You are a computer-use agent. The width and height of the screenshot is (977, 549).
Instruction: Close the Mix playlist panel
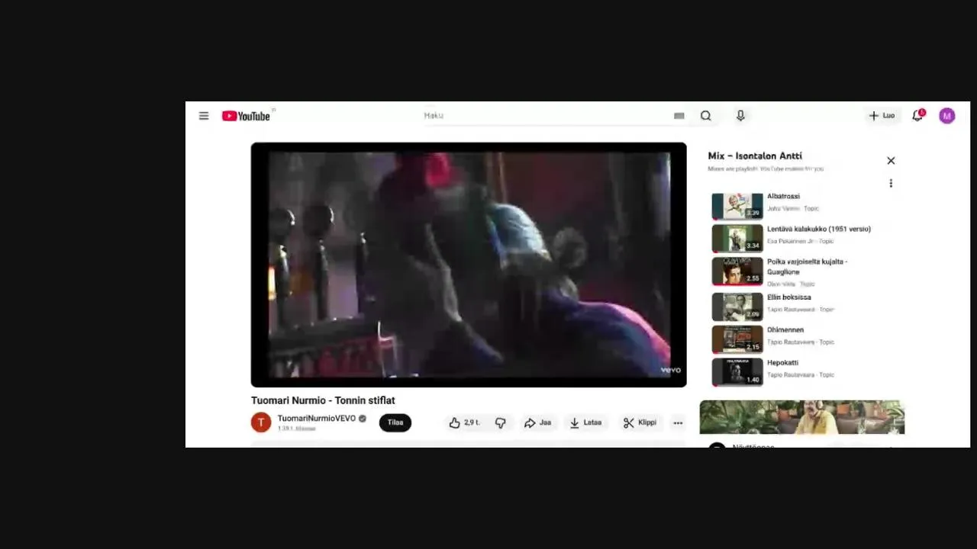point(891,161)
